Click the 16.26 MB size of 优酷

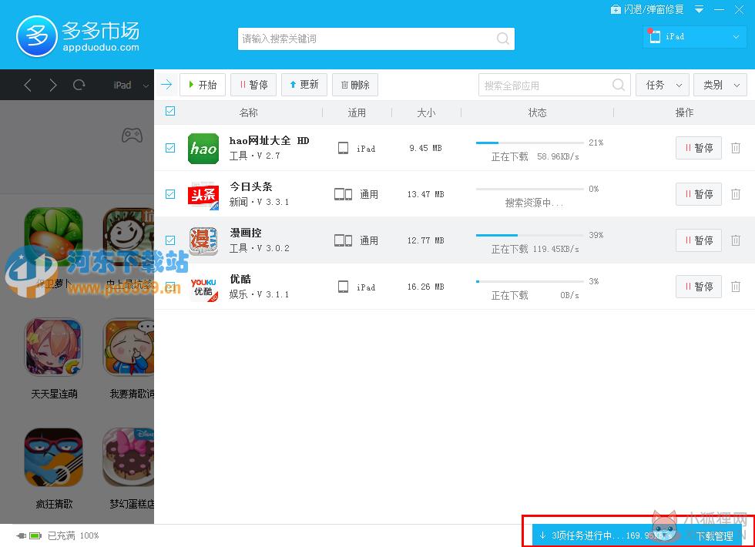pos(425,287)
